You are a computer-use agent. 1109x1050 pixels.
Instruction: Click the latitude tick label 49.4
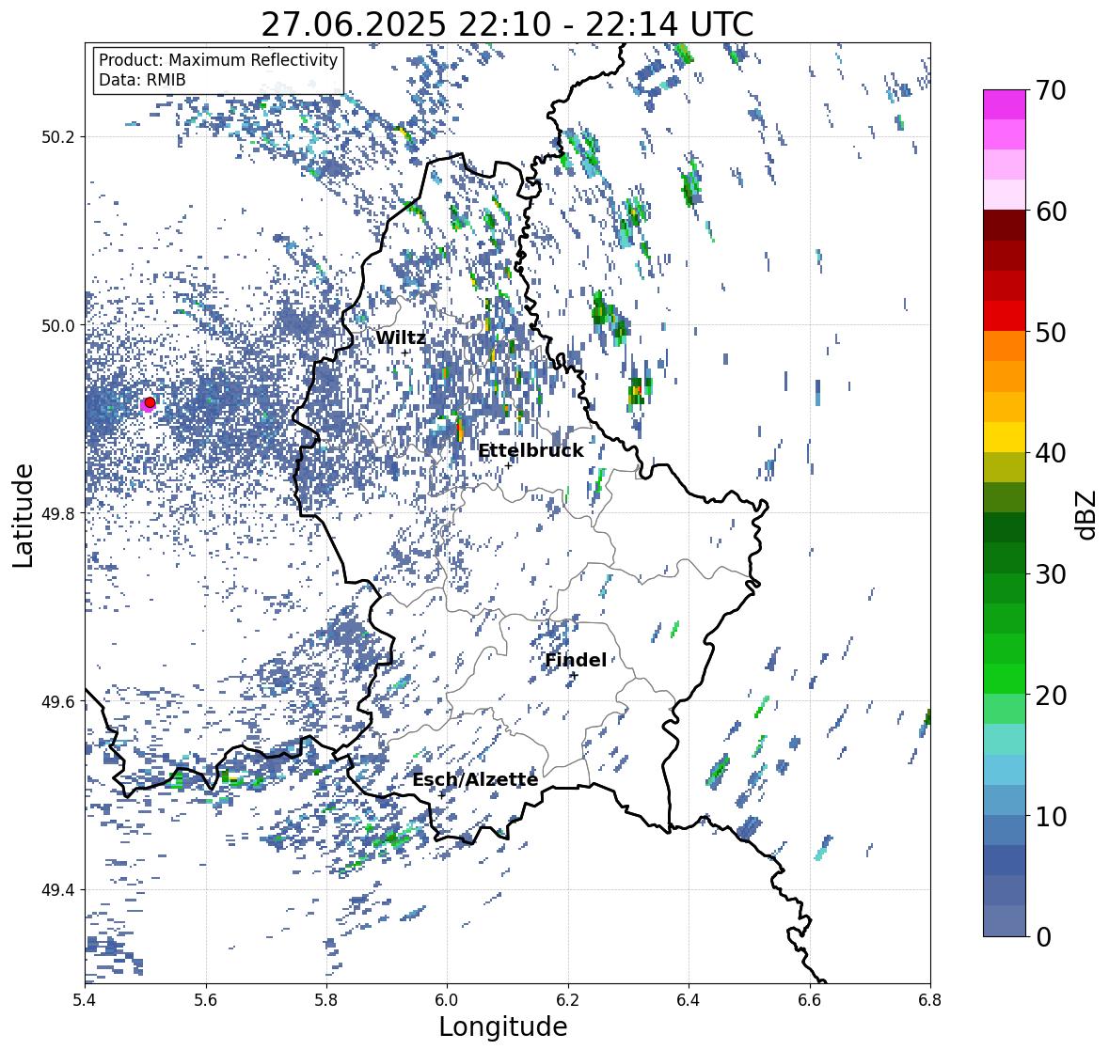[x=58, y=889]
